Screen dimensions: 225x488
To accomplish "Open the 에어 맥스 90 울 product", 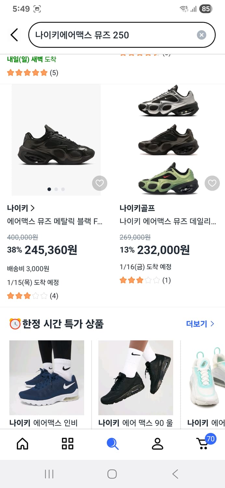I will [x=136, y=378].
